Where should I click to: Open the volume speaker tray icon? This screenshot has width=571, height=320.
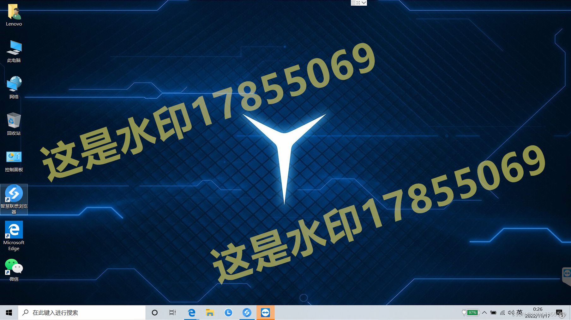(511, 312)
